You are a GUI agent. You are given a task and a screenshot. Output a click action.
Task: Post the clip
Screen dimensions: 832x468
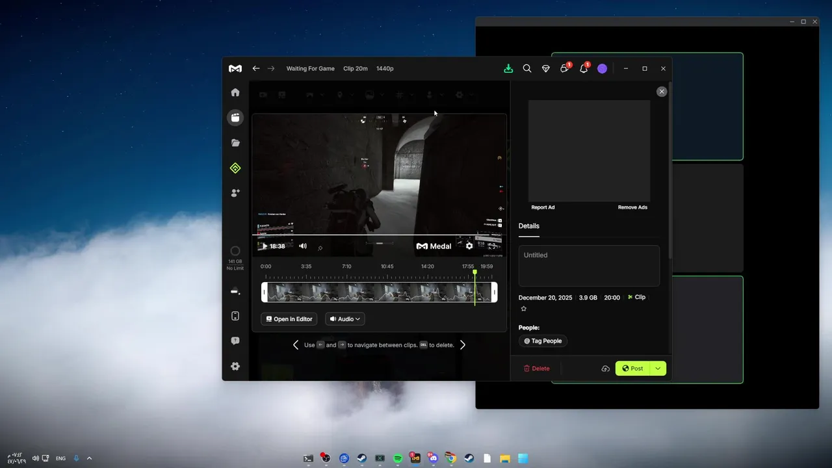coord(632,369)
